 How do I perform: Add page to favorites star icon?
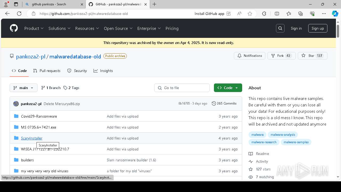[x=250, y=14]
